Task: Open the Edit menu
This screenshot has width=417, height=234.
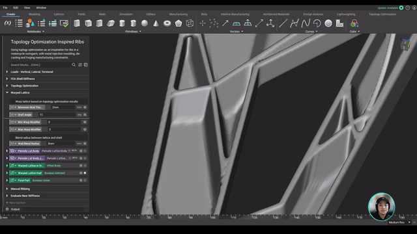Action: click(16, 8)
